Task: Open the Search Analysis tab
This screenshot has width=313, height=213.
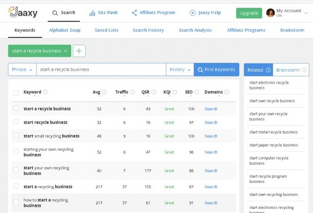Action: click(x=195, y=30)
